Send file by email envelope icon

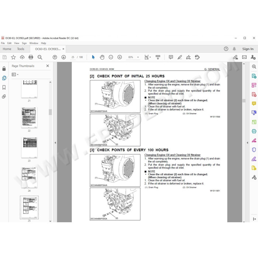(244, 57)
